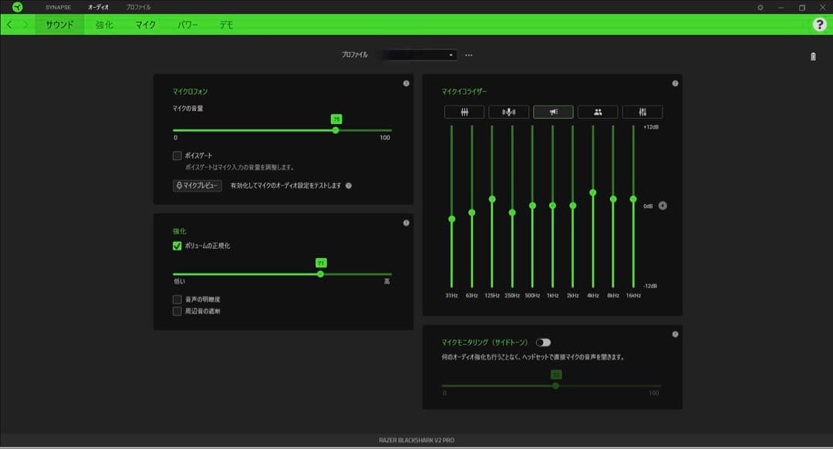Open help with the ? button

[819, 25]
